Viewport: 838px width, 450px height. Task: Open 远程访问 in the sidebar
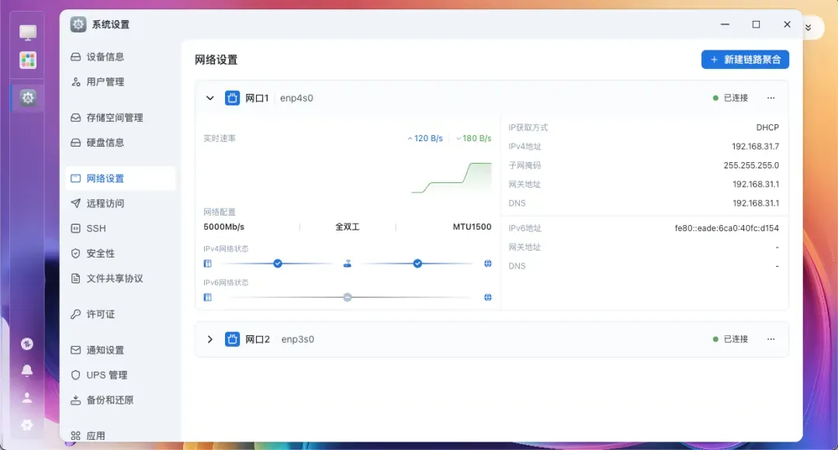[106, 203]
